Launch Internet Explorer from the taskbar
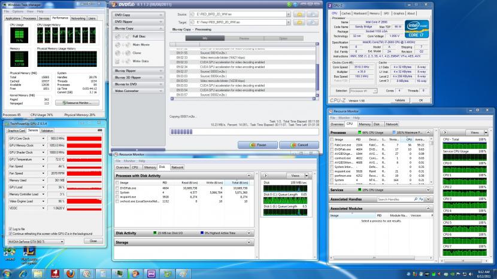497x279 pixels. (x=23, y=274)
